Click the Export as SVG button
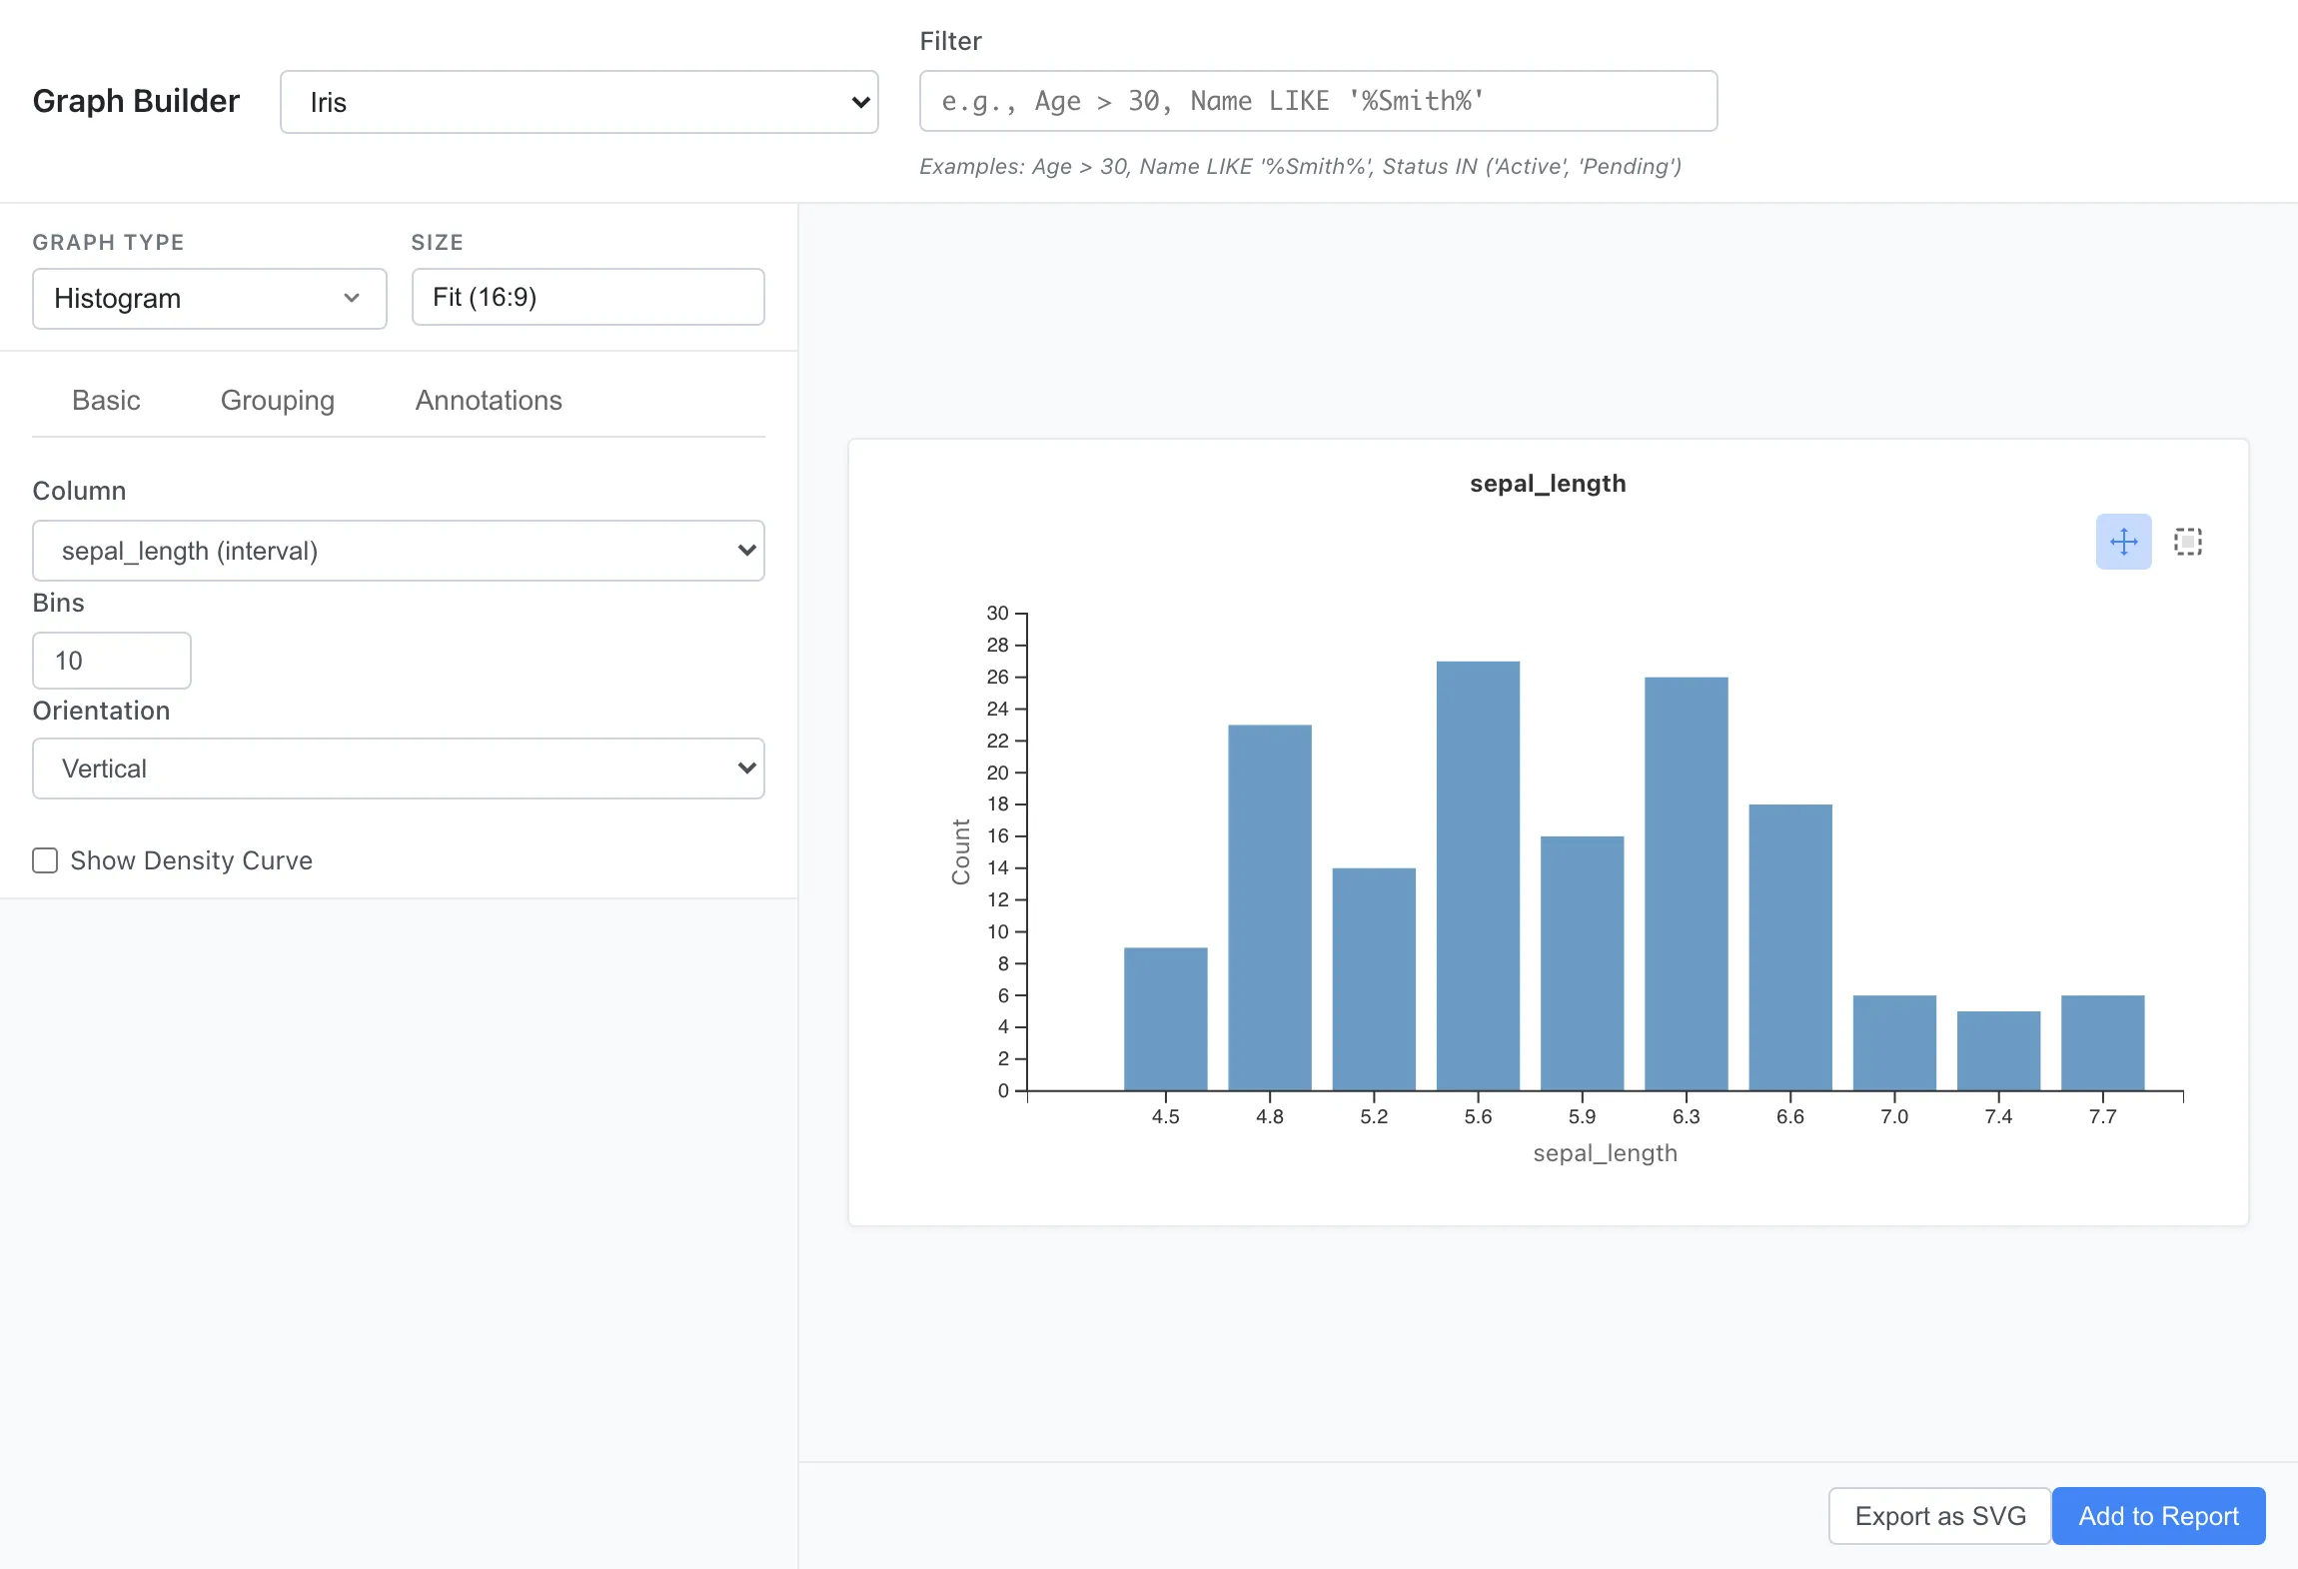 pyautogui.click(x=1939, y=1516)
